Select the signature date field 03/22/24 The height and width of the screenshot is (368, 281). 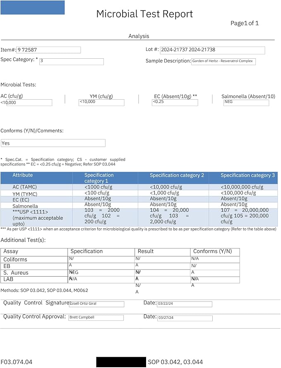pos(184,304)
